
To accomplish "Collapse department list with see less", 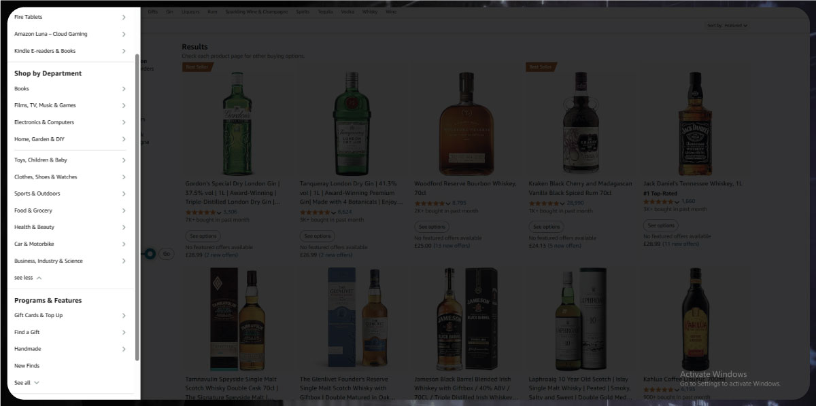I will pos(28,278).
